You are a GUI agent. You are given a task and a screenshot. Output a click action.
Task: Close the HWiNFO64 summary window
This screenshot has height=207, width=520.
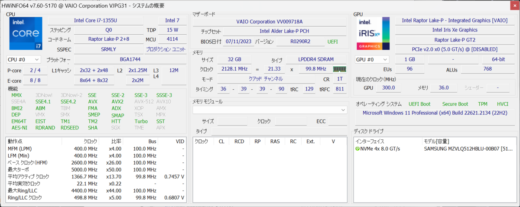[512, 4]
